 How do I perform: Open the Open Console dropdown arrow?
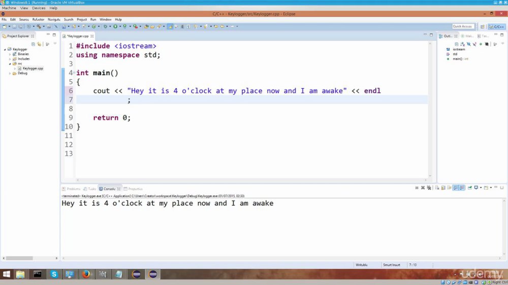click(x=491, y=188)
